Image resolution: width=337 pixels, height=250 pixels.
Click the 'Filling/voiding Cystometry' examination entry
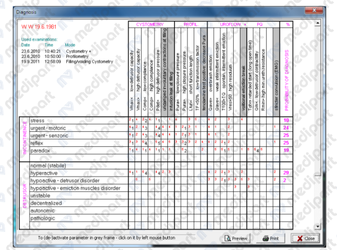pyautogui.click(x=89, y=62)
